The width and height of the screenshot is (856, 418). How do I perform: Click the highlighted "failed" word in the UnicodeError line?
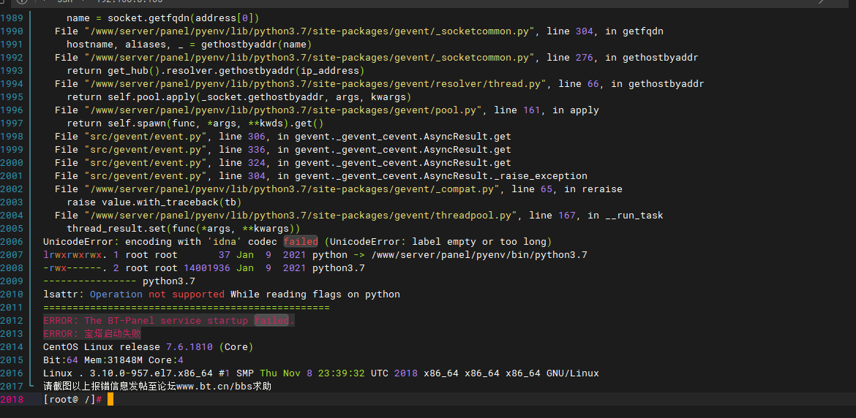[x=301, y=241]
